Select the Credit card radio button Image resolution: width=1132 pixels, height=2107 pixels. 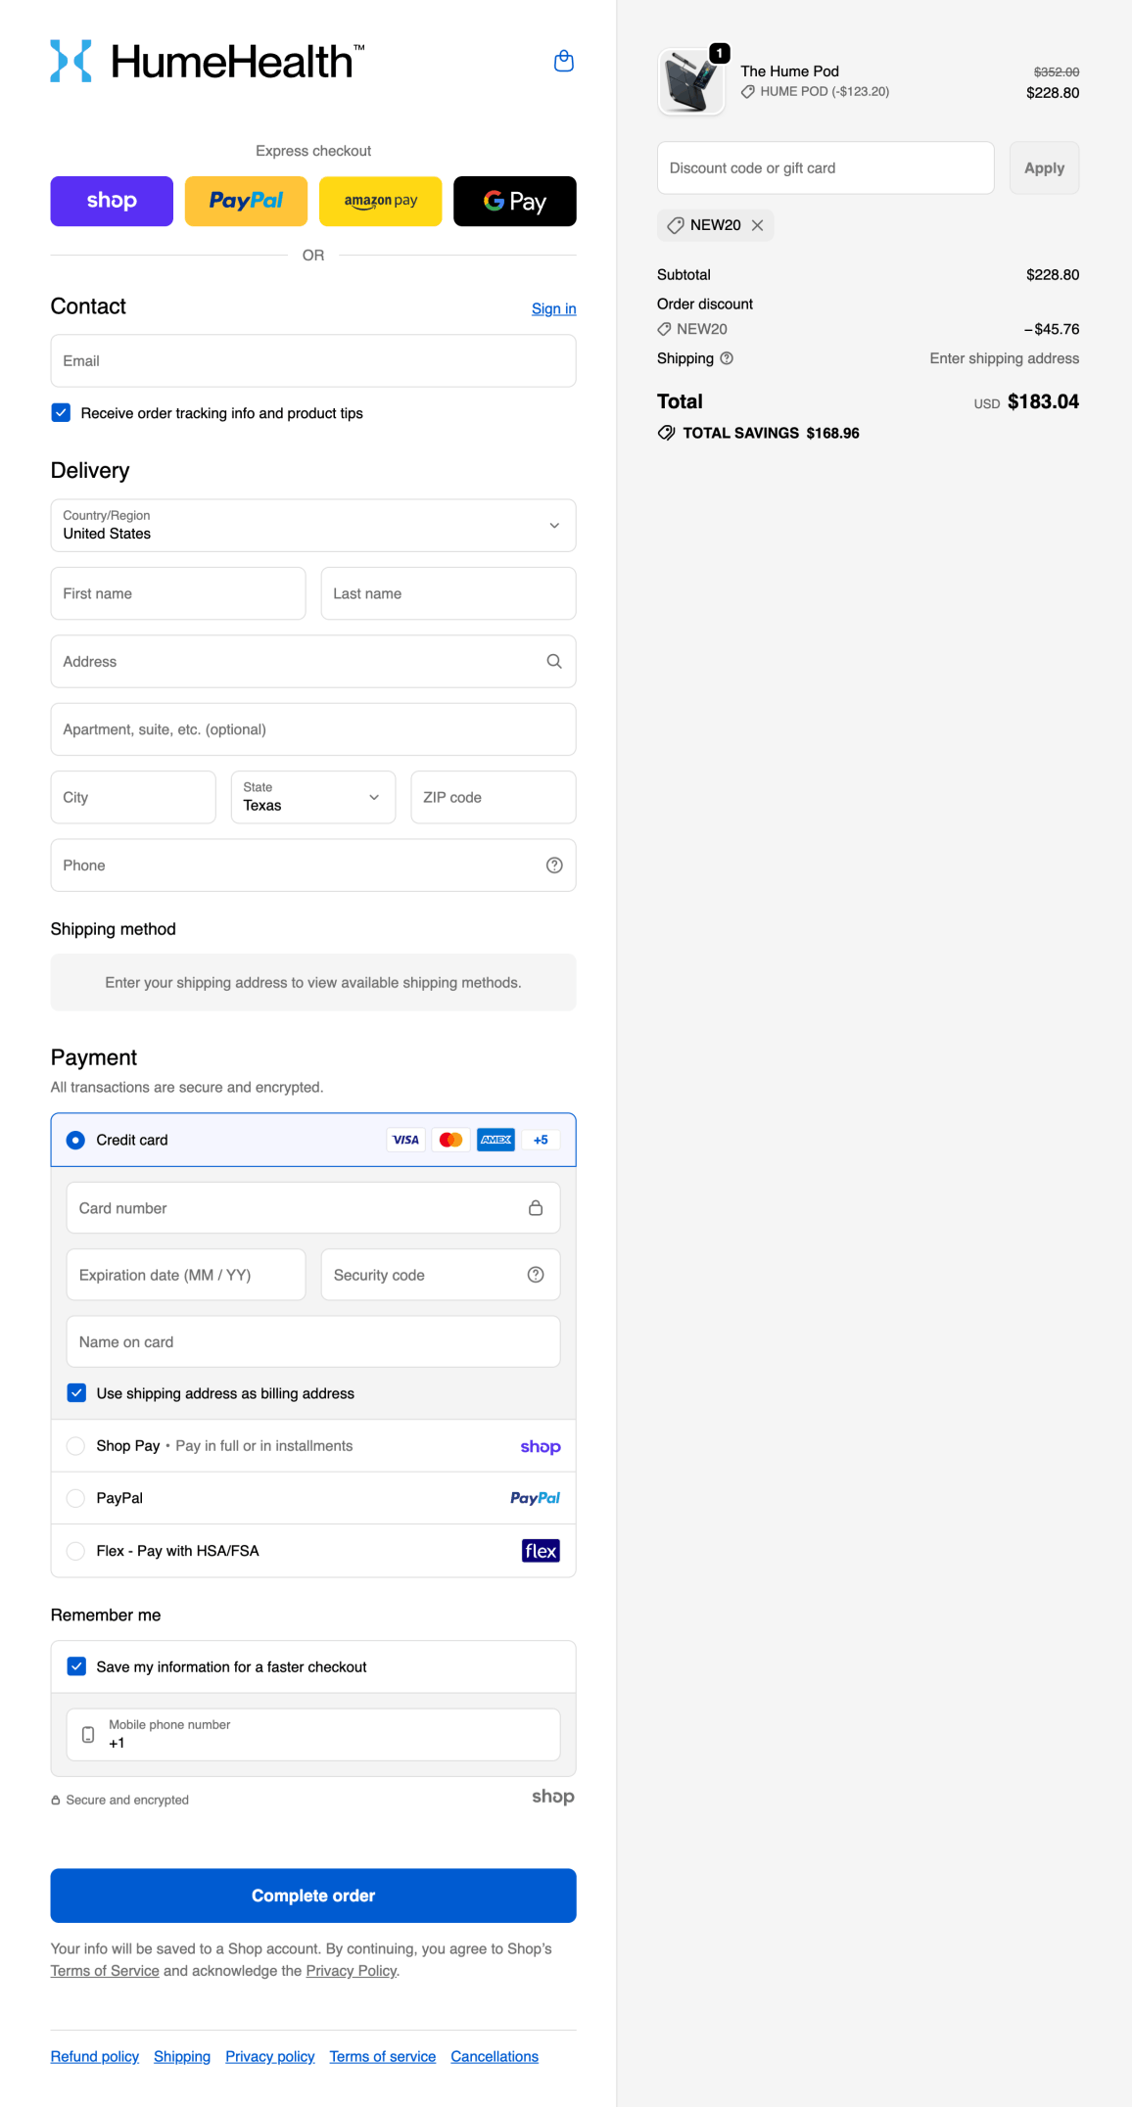click(x=75, y=1140)
